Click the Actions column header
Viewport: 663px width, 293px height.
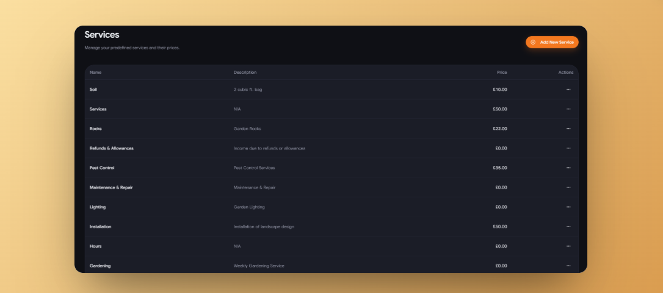pyautogui.click(x=566, y=72)
